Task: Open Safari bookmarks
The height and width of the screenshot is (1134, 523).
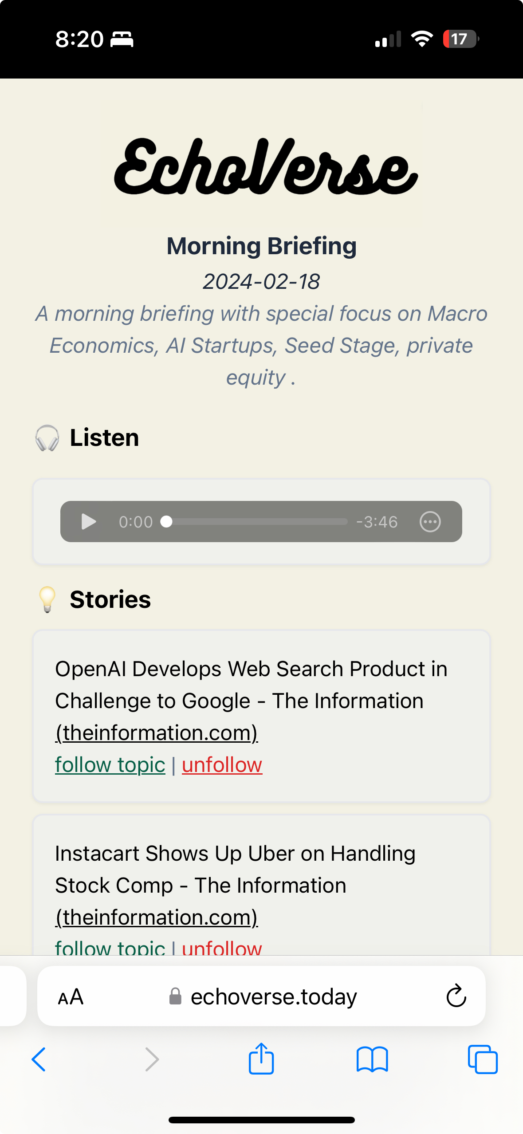Action: [372, 1059]
